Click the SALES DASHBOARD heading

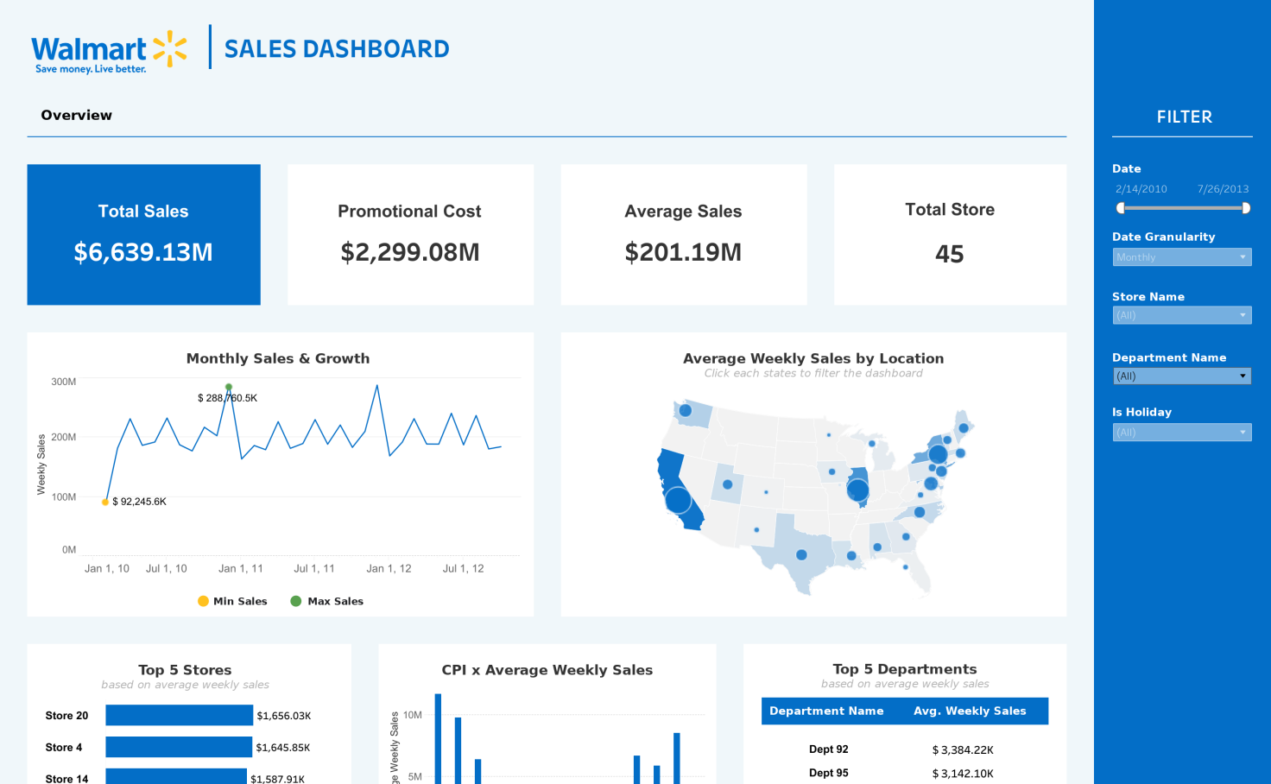(337, 49)
